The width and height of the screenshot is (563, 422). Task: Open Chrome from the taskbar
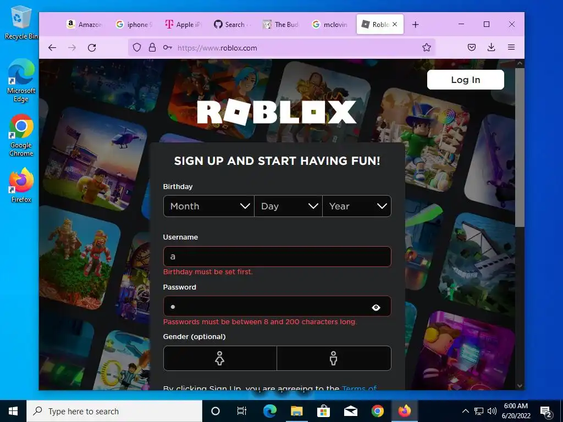tap(377, 411)
